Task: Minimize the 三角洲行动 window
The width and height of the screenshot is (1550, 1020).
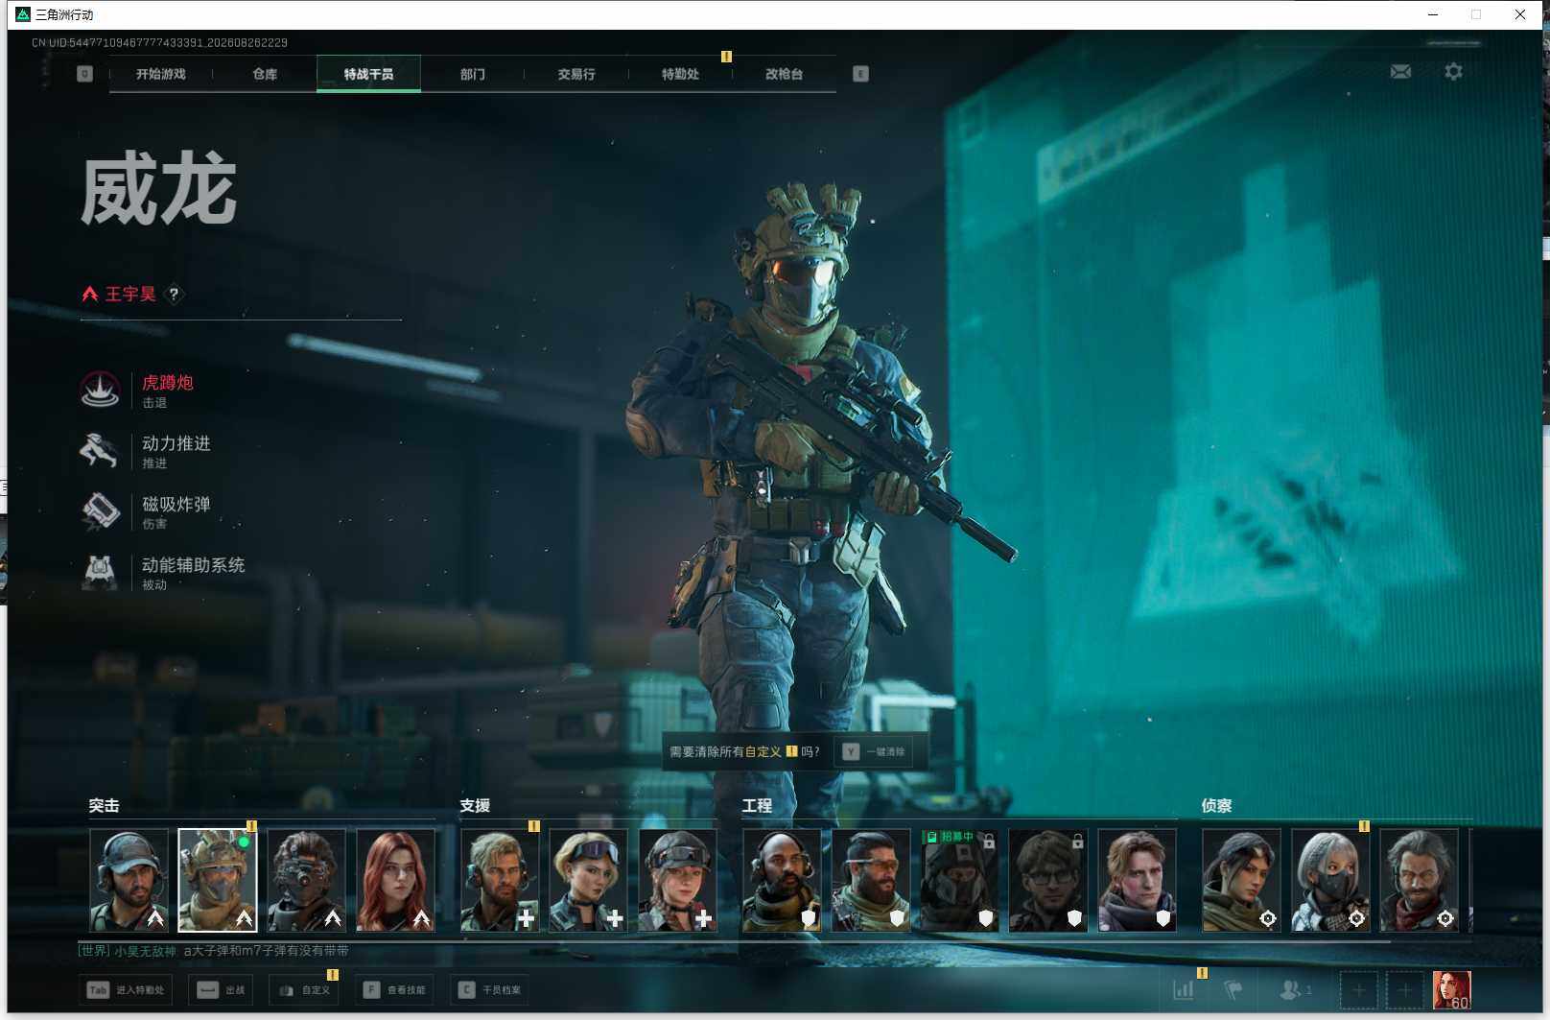Action: point(1432,14)
